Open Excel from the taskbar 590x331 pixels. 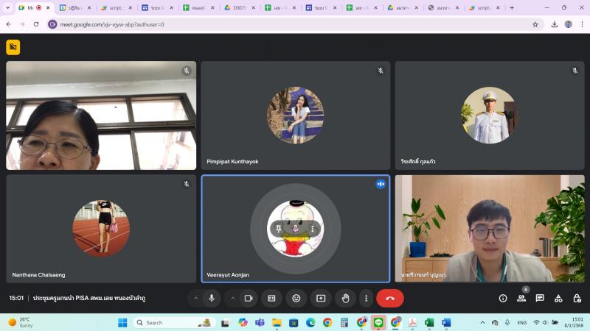pyautogui.click(x=429, y=323)
